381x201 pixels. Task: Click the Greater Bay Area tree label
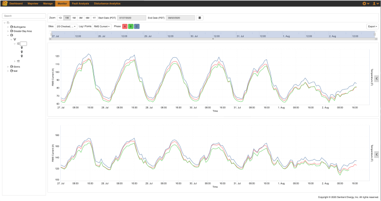(x=23, y=31)
